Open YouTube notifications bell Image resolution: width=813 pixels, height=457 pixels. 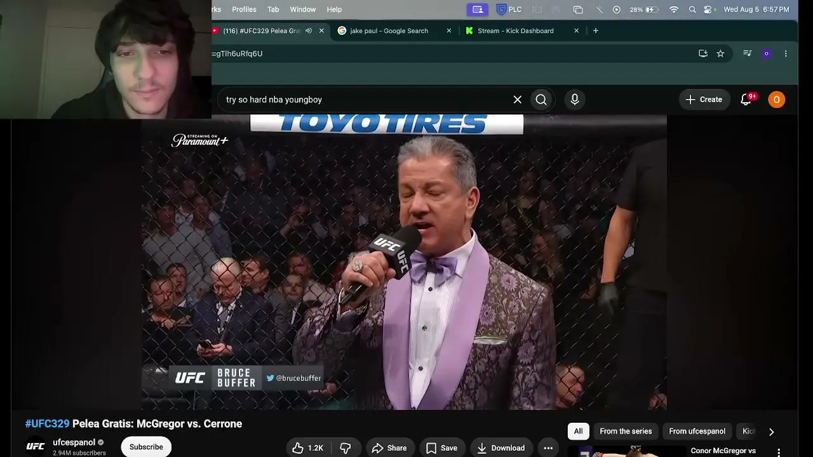pyautogui.click(x=746, y=100)
